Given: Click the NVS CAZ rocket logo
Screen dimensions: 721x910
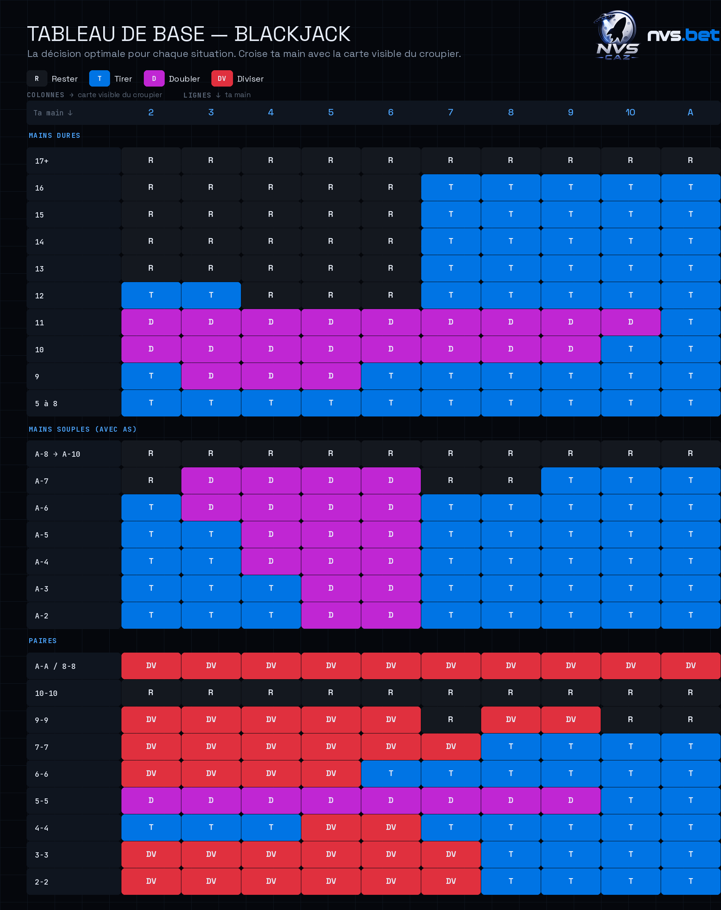Looking at the screenshot, I should click(617, 35).
